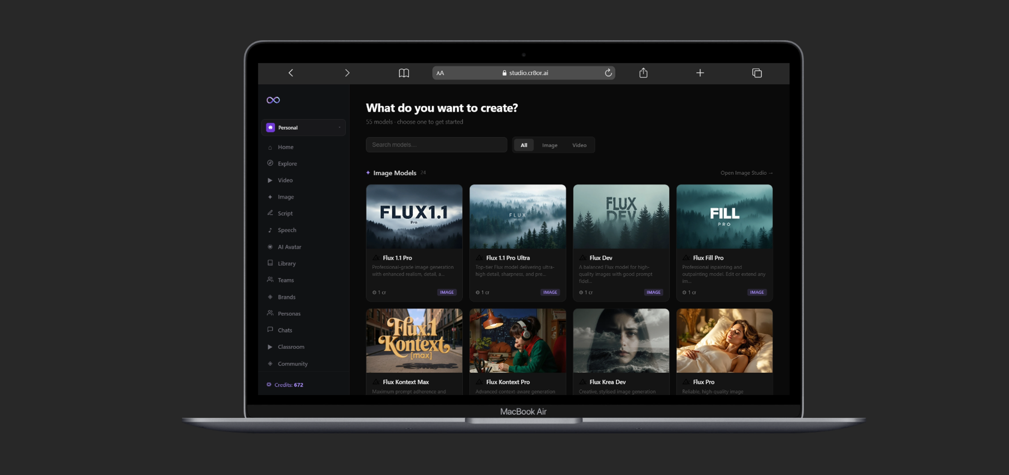Click the Explore compass icon
Screen dimensions: 1009x475
[x=270, y=163]
